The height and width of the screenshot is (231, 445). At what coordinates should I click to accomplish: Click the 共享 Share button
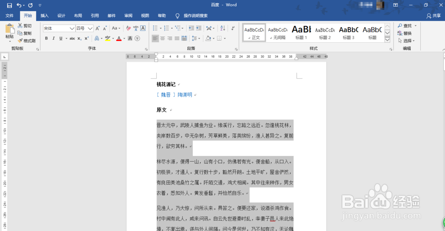pos(433,16)
